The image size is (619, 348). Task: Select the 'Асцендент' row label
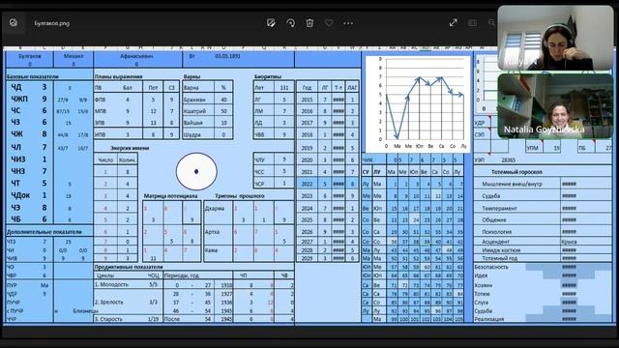pyautogui.click(x=496, y=242)
